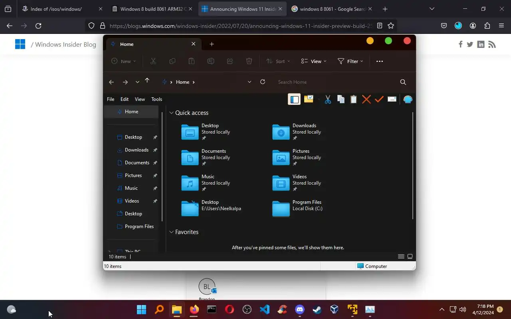Click the Cut scissors in Explorer command bar
Viewport: 511px width, 319px height.
point(153,61)
